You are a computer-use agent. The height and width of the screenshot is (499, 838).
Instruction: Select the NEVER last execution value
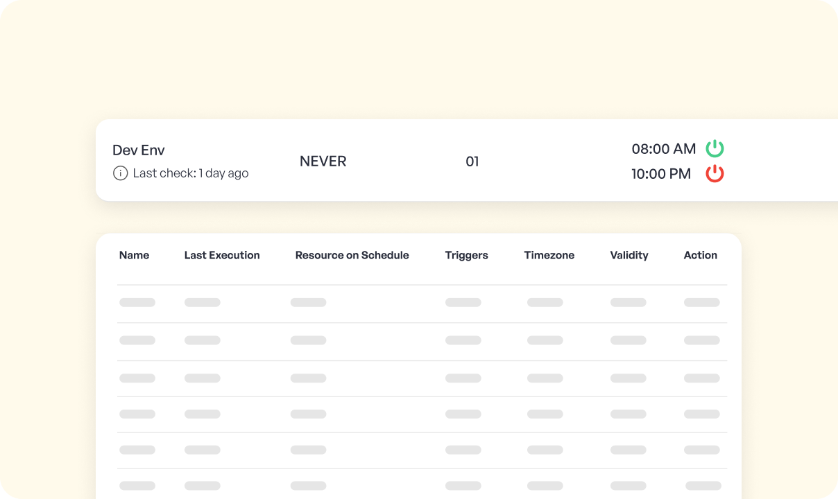[x=323, y=161]
